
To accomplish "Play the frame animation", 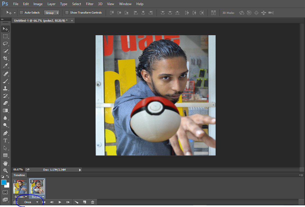I will click(x=60, y=202).
